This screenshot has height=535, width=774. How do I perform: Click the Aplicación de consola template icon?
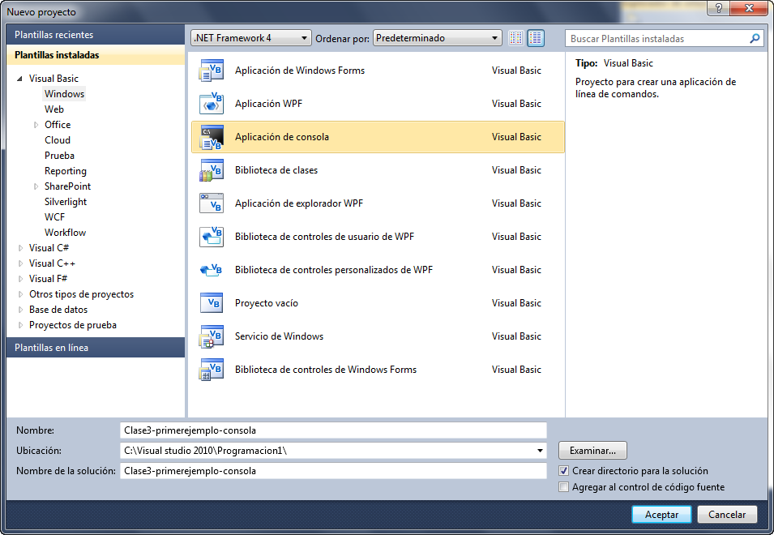[211, 137]
